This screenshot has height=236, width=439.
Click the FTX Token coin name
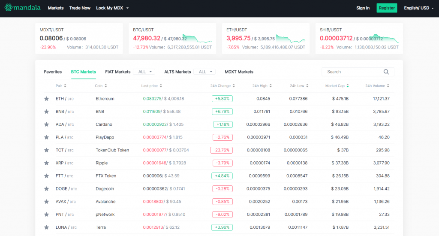coord(106,176)
